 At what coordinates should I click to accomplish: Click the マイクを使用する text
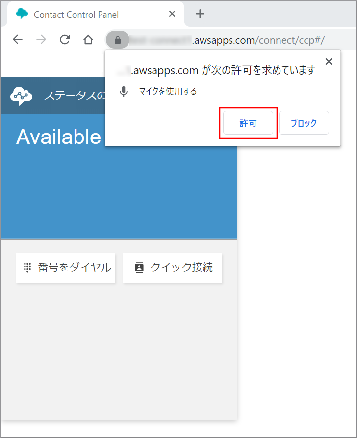point(168,91)
